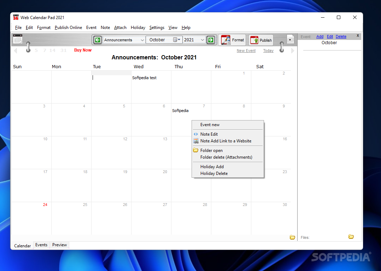381x271 pixels.
Task: Click the New Event link
Action: [246, 51]
